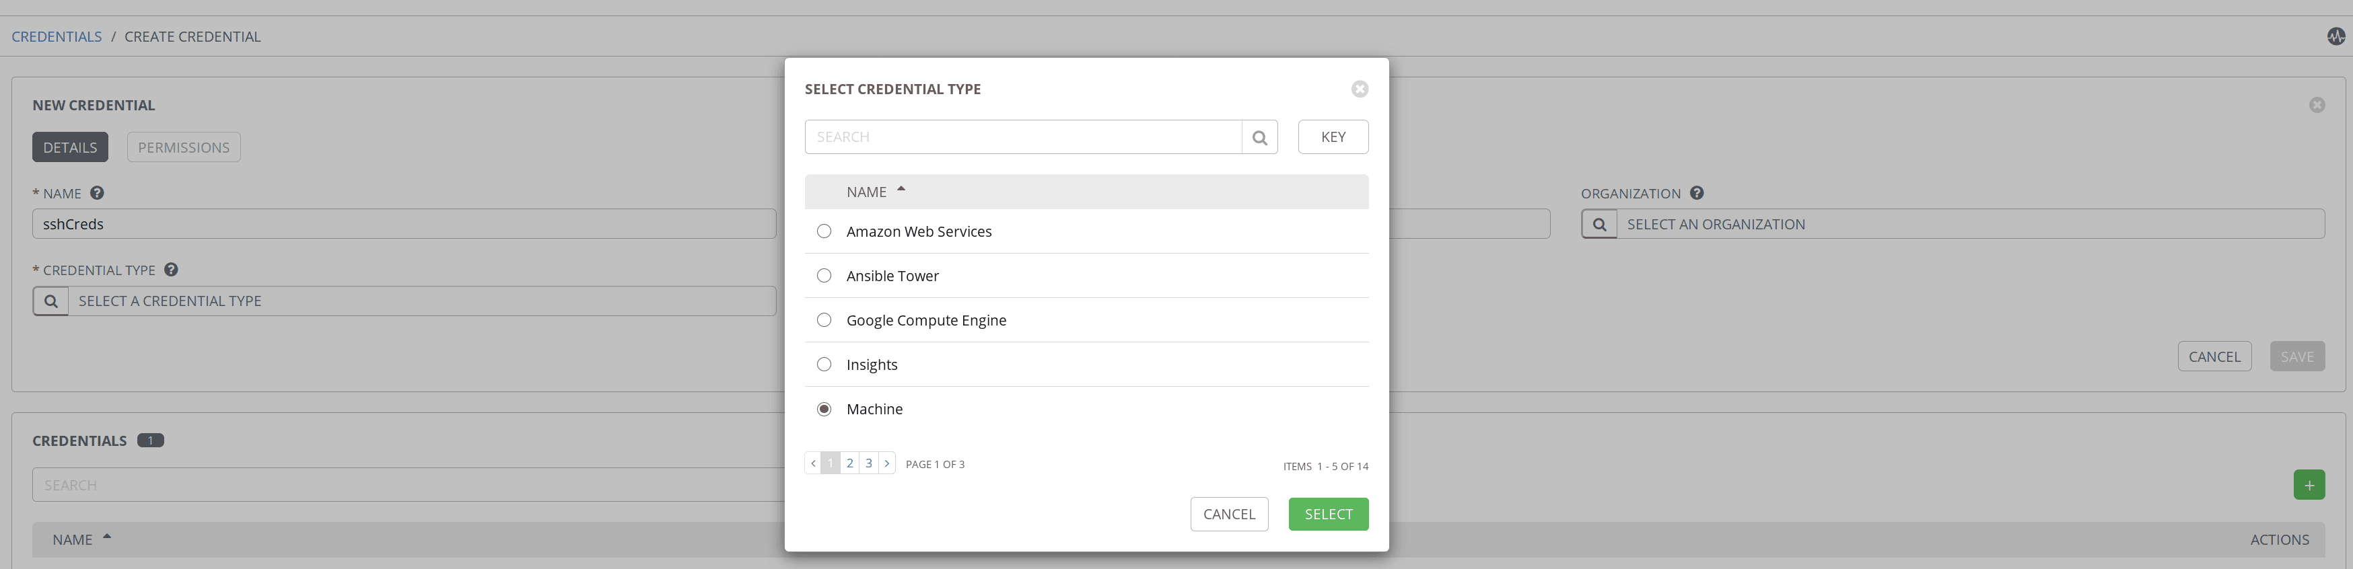Image resolution: width=2353 pixels, height=569 pixels.
Task: Jump to page 3 of credential types
Action: point(868,463)
